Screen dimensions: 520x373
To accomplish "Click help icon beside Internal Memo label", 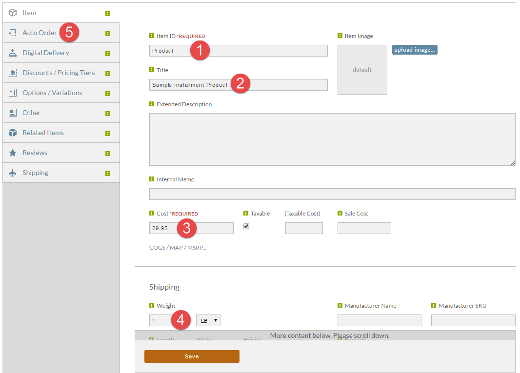I will [x=152, y=179].
